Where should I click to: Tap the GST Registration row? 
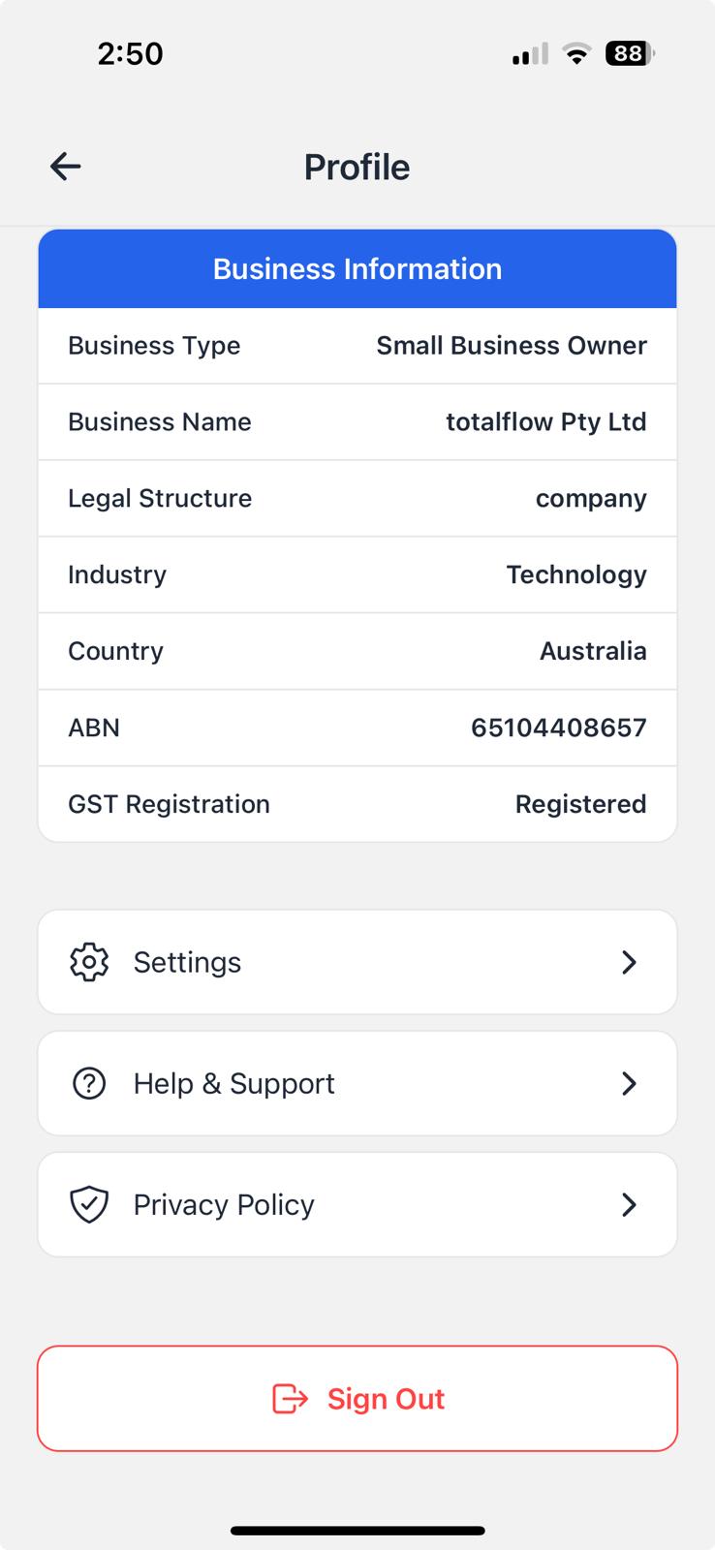pyautogui.click(x=357, y=804)
